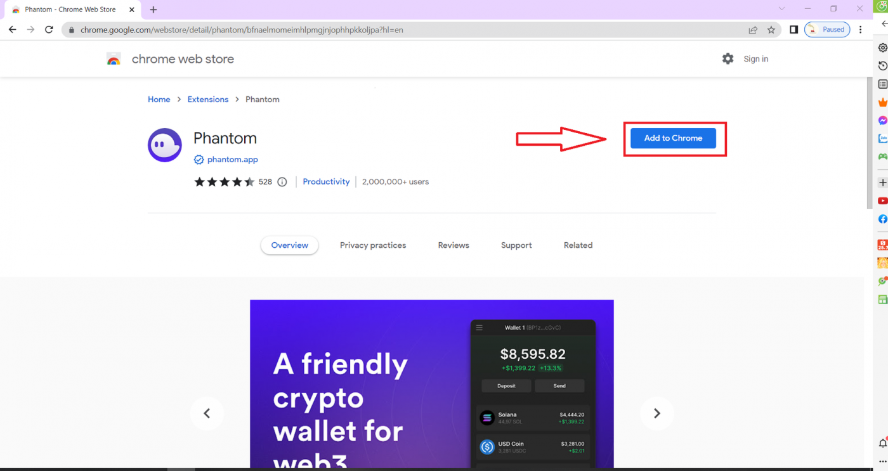Open the Support tab

pos(516,245)
